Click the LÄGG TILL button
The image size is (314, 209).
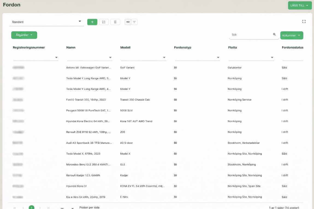300,5
